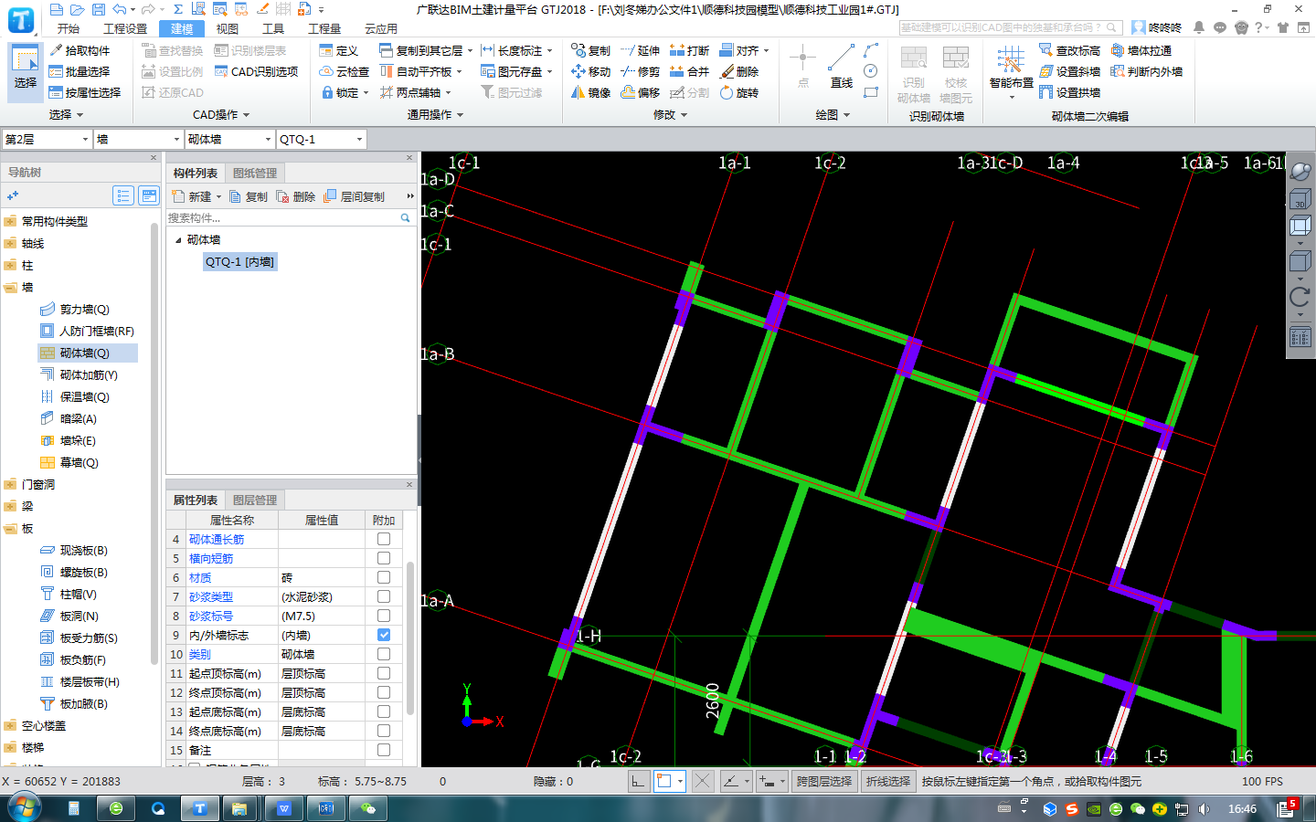Click the rotate view icon on right toolbar

1300,297
